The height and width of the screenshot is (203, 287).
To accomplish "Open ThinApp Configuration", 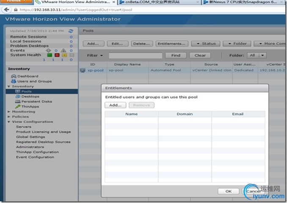I will (37, 152).
